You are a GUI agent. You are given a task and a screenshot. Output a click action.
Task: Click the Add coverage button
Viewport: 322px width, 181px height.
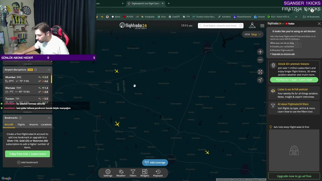point(155,162)
